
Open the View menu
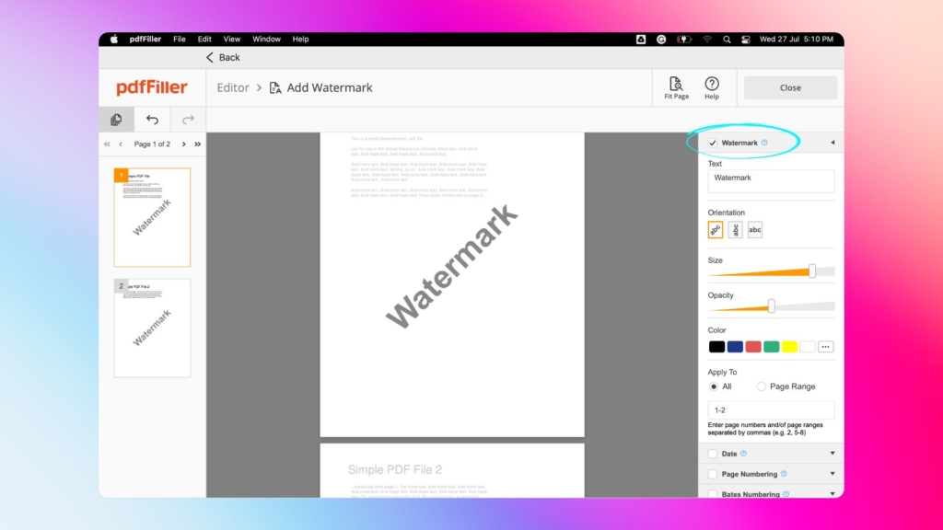click(x=231, y=39)
